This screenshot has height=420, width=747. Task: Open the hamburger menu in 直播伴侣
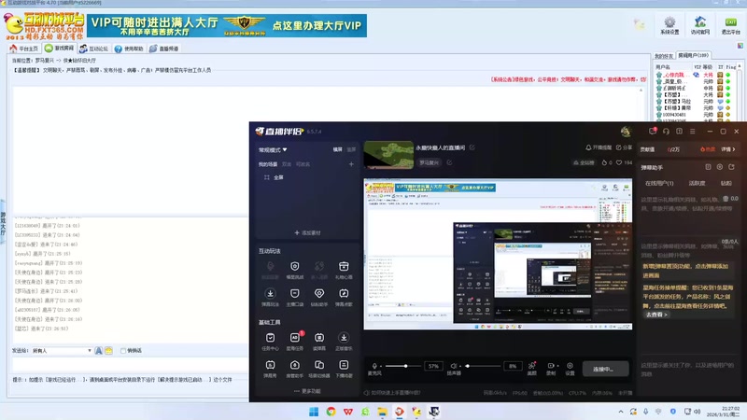(x=693, y=131)
